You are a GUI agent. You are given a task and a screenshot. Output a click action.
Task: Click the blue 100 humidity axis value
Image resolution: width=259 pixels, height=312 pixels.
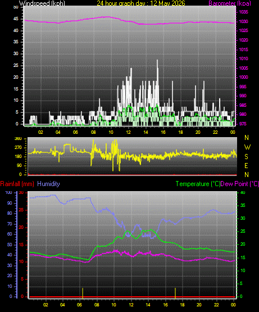click(9, 193)
